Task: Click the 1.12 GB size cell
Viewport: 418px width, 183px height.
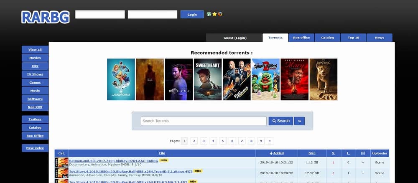Action: pos(312,163)
